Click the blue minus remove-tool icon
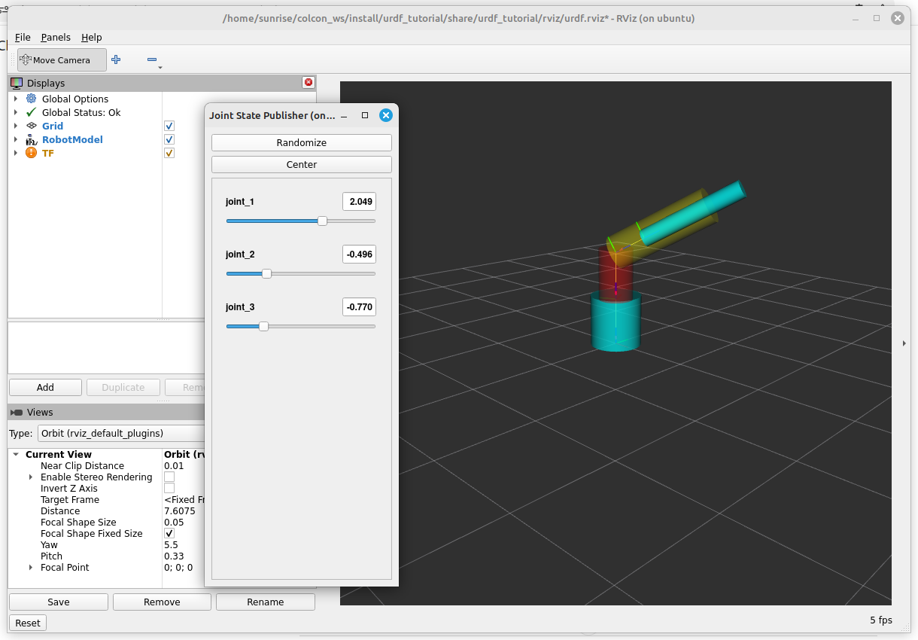 152,60
